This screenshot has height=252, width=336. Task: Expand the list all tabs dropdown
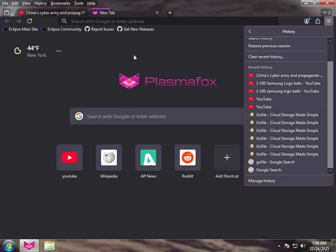tap(326, 13)
